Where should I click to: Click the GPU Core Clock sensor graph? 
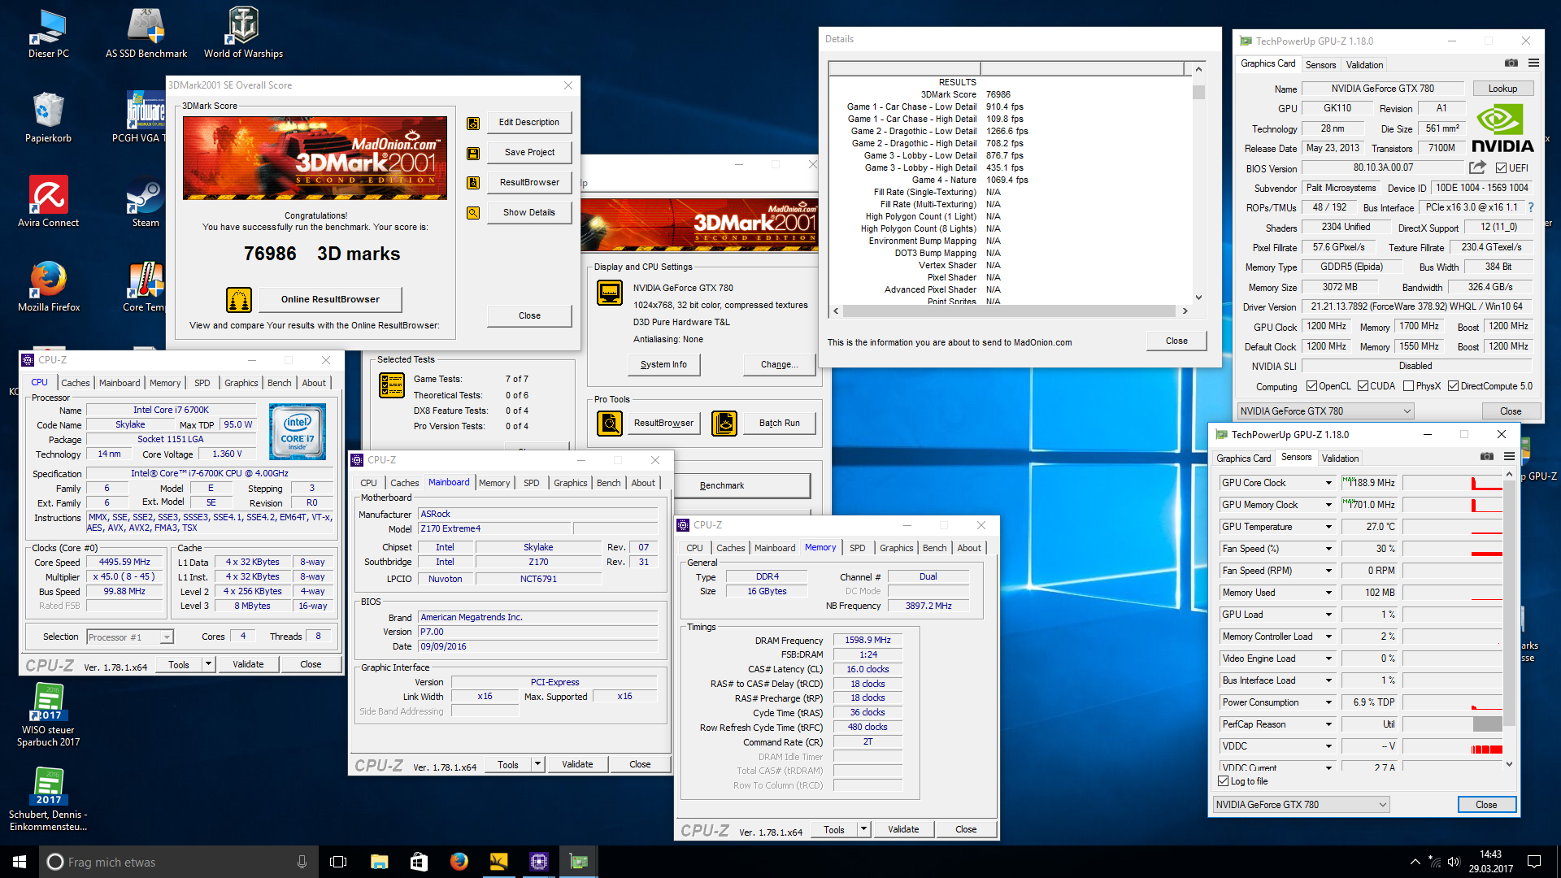[1453, 483]
